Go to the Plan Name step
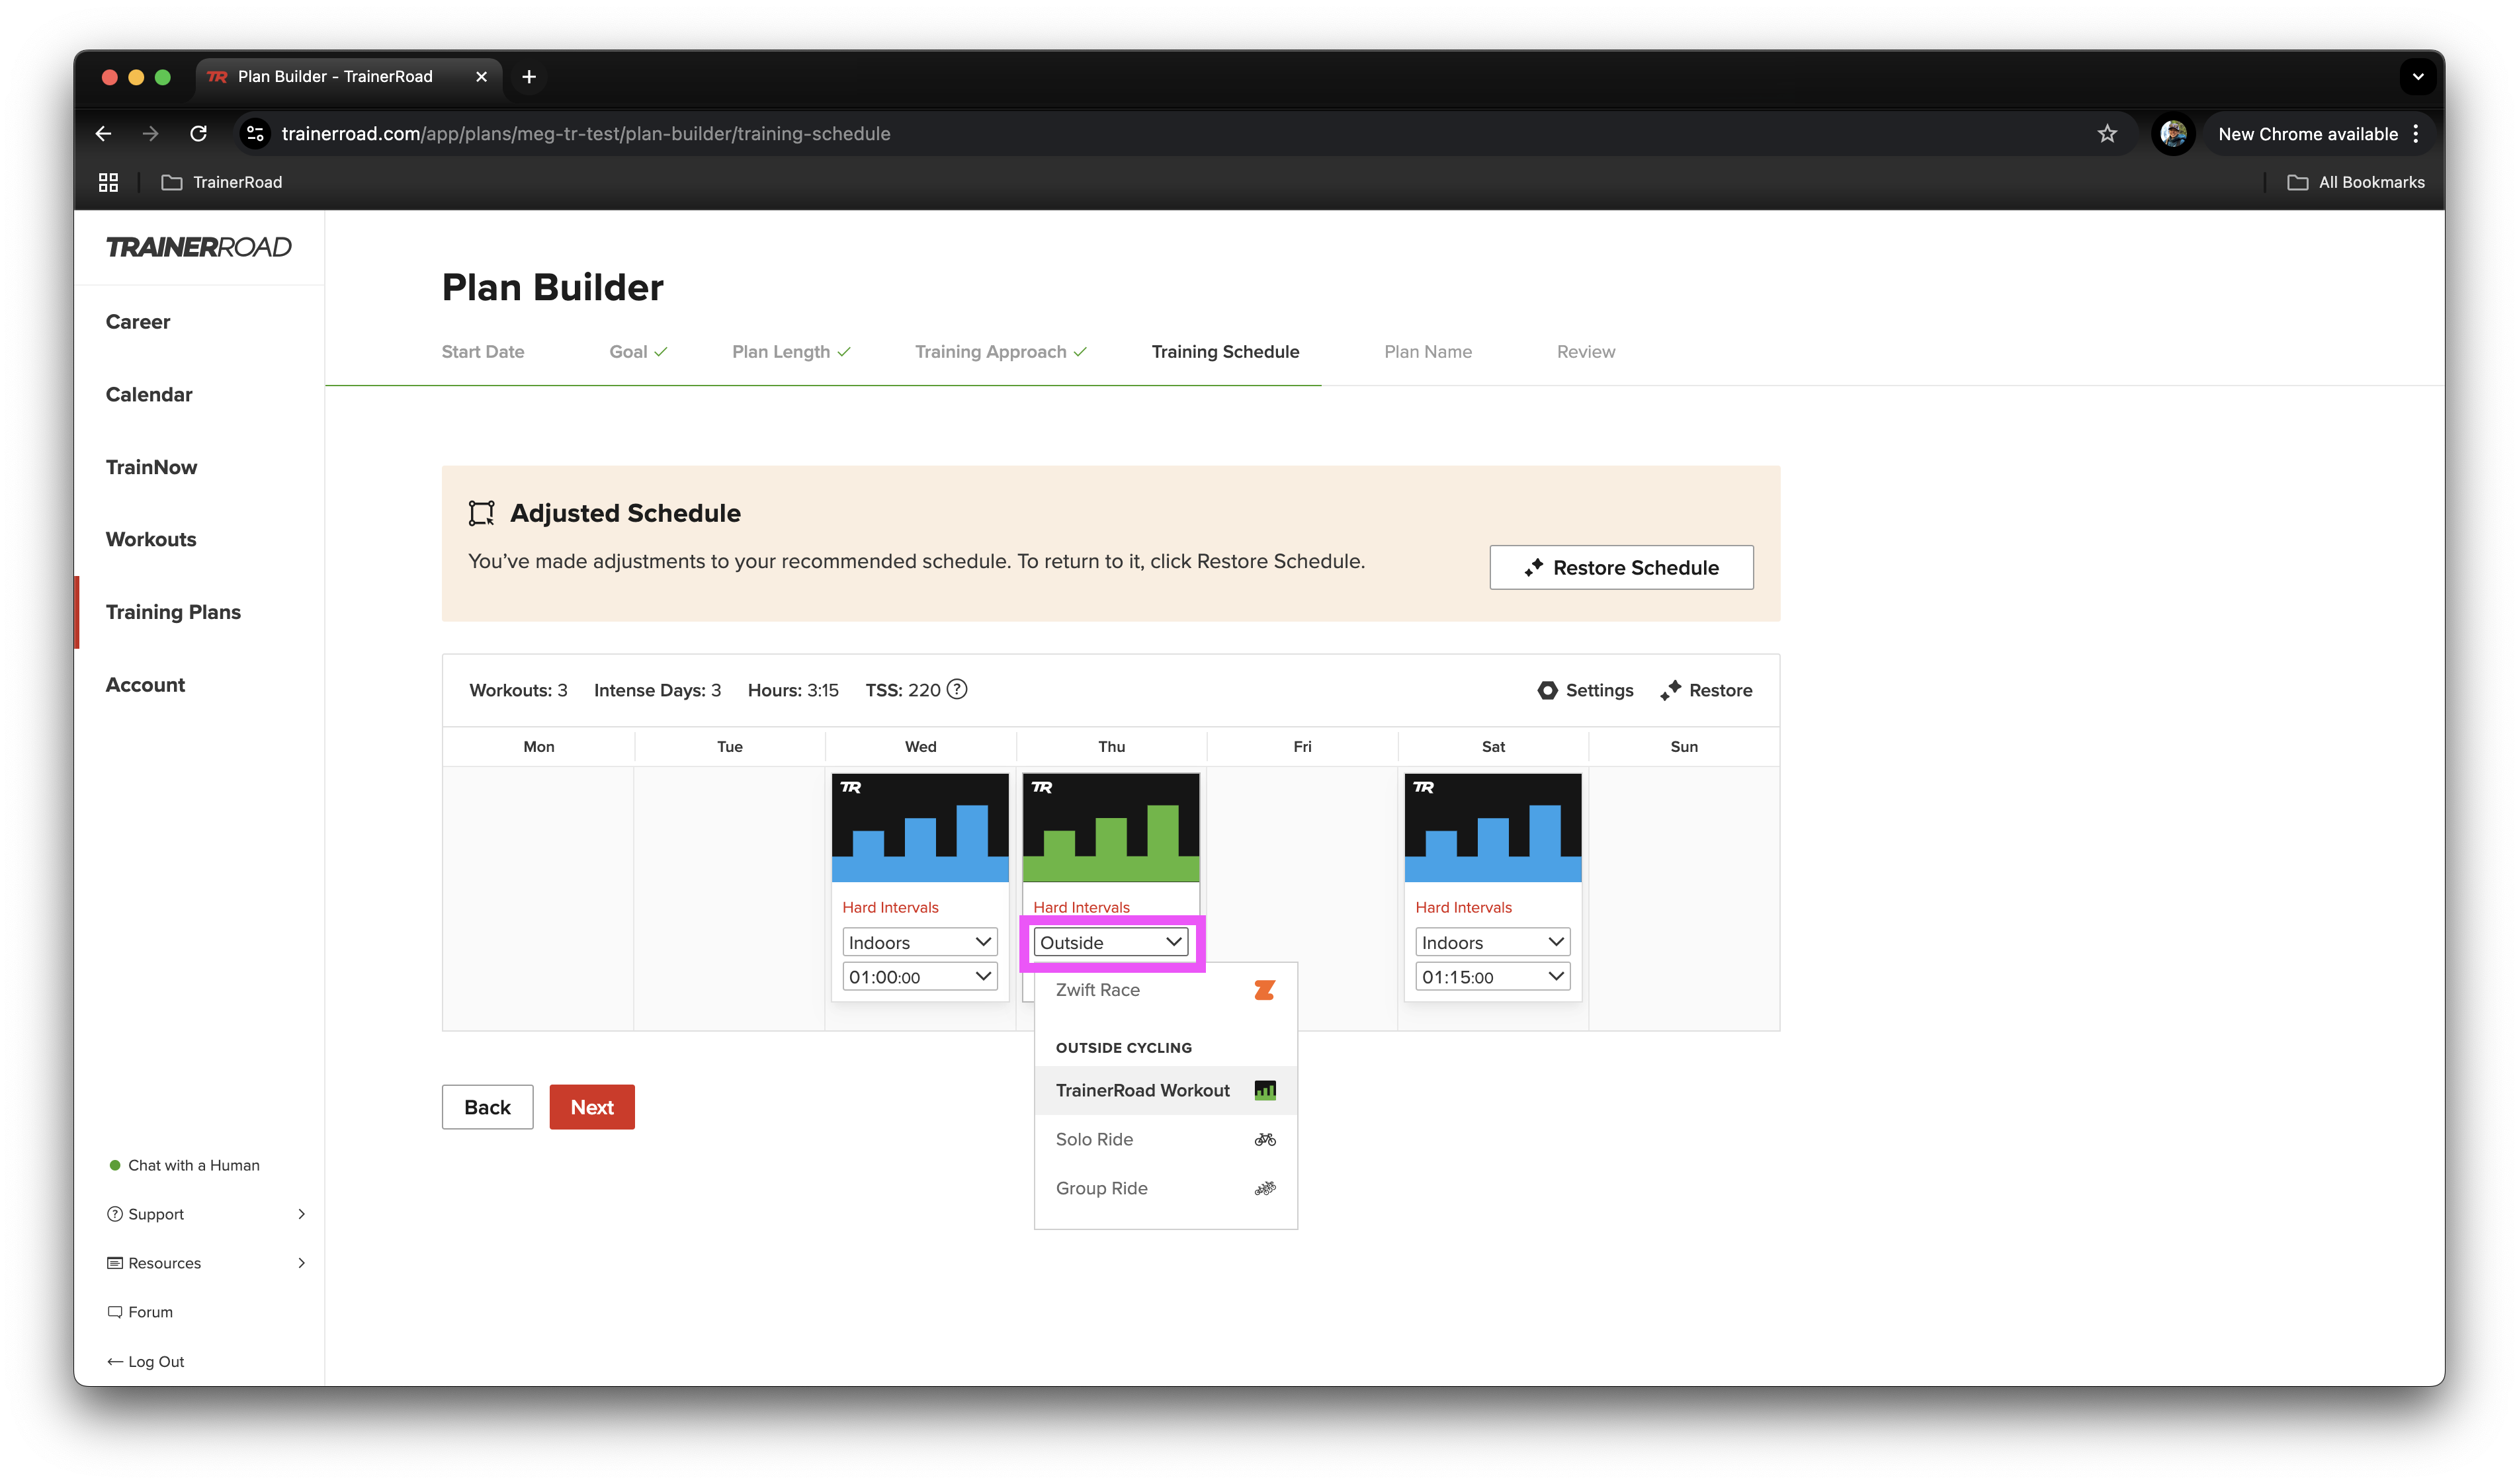Image resolution: width=2519 pixels, height=1484 pixels. 1428,352
